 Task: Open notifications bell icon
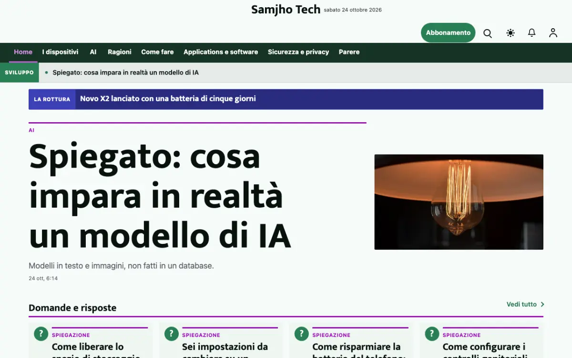point(532,33)
